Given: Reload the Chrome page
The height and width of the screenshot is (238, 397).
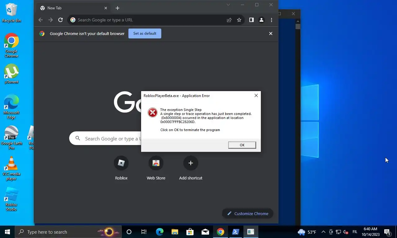Looking at the screenshot, I should pos(60,20).
